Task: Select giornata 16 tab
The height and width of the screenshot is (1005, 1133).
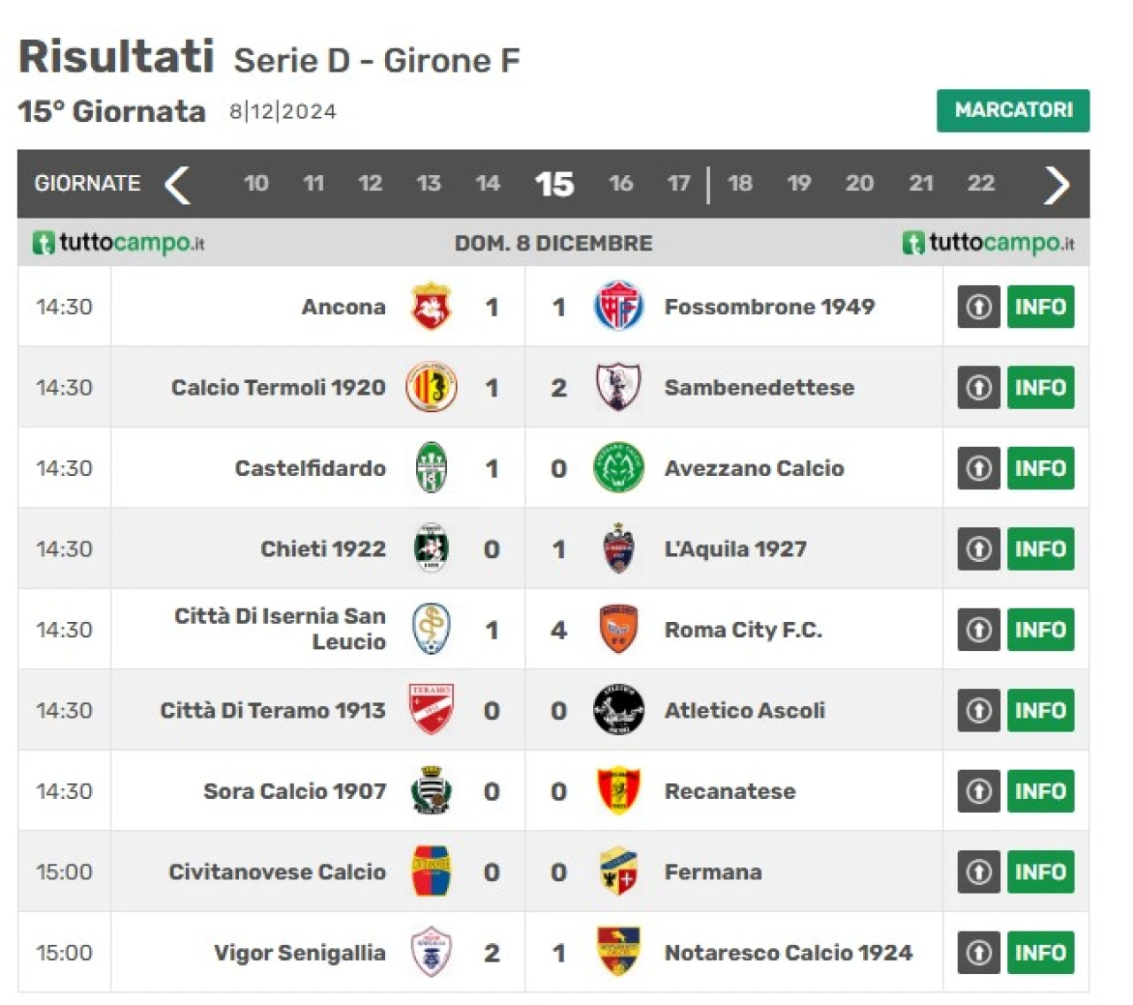Action: (620, 183)
